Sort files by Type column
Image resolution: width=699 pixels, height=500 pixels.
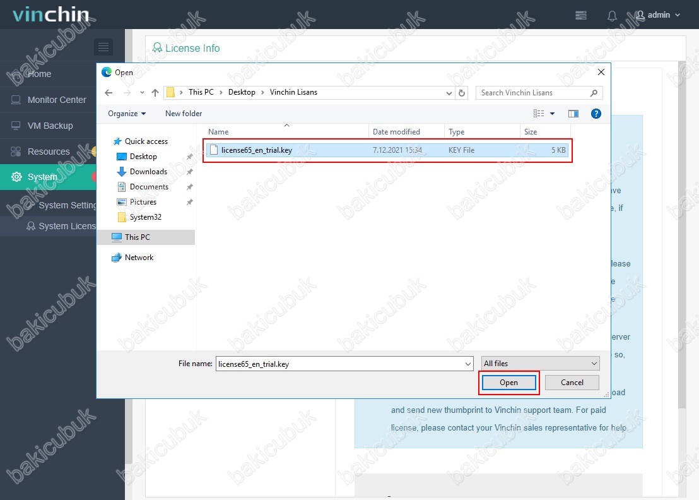482,132
